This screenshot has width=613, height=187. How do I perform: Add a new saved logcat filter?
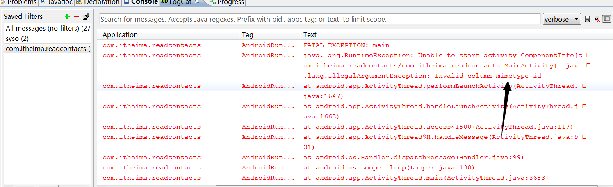click(67, 16)
